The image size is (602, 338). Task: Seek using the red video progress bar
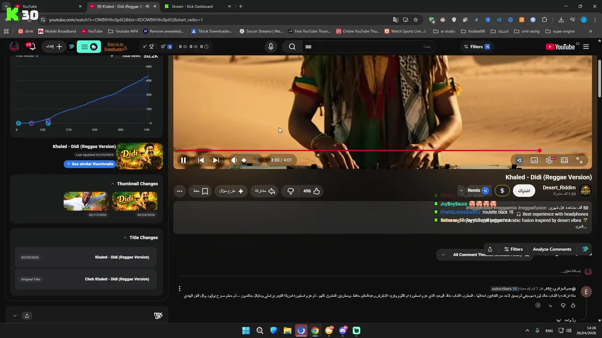[382, 151]
